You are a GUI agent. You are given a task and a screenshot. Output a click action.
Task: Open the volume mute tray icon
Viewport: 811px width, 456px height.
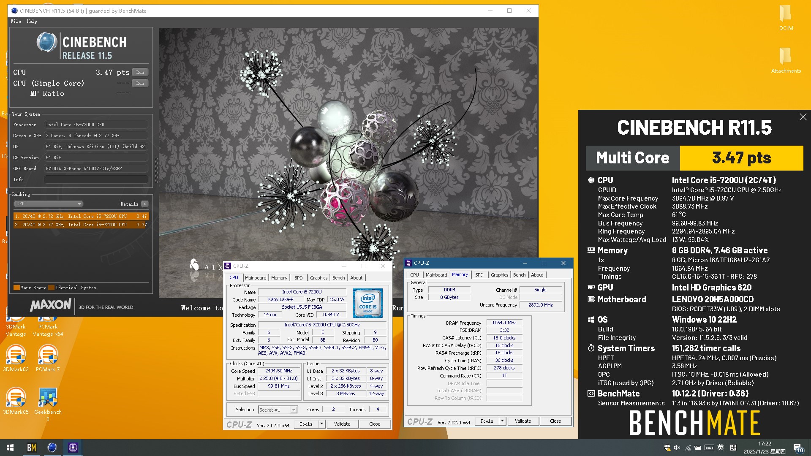(x=677, y=448)
